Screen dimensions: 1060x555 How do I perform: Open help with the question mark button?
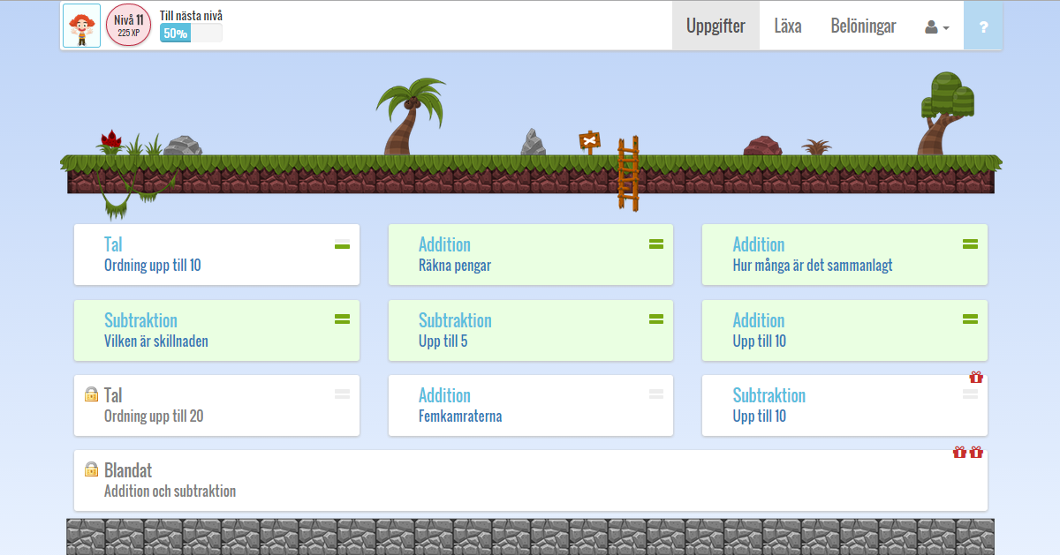pyautogui.click(x=983, y=26)
